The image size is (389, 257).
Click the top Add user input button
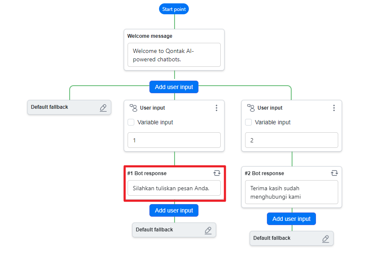click(174, 87)
